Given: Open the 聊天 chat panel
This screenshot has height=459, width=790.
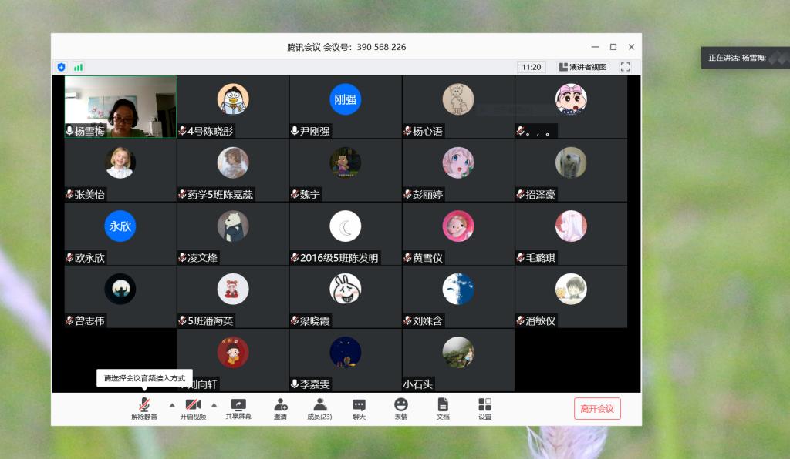Looking at the screenshot, I should 359,408.
